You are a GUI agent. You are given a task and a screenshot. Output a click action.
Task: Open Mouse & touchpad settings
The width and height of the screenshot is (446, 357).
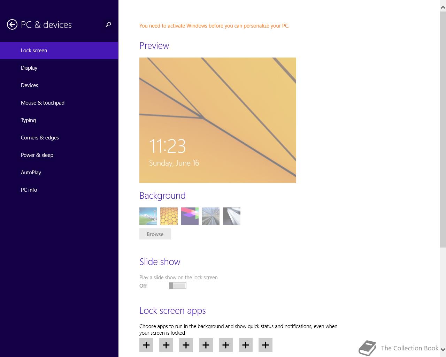pyautogui.click(x=59, y=103)
